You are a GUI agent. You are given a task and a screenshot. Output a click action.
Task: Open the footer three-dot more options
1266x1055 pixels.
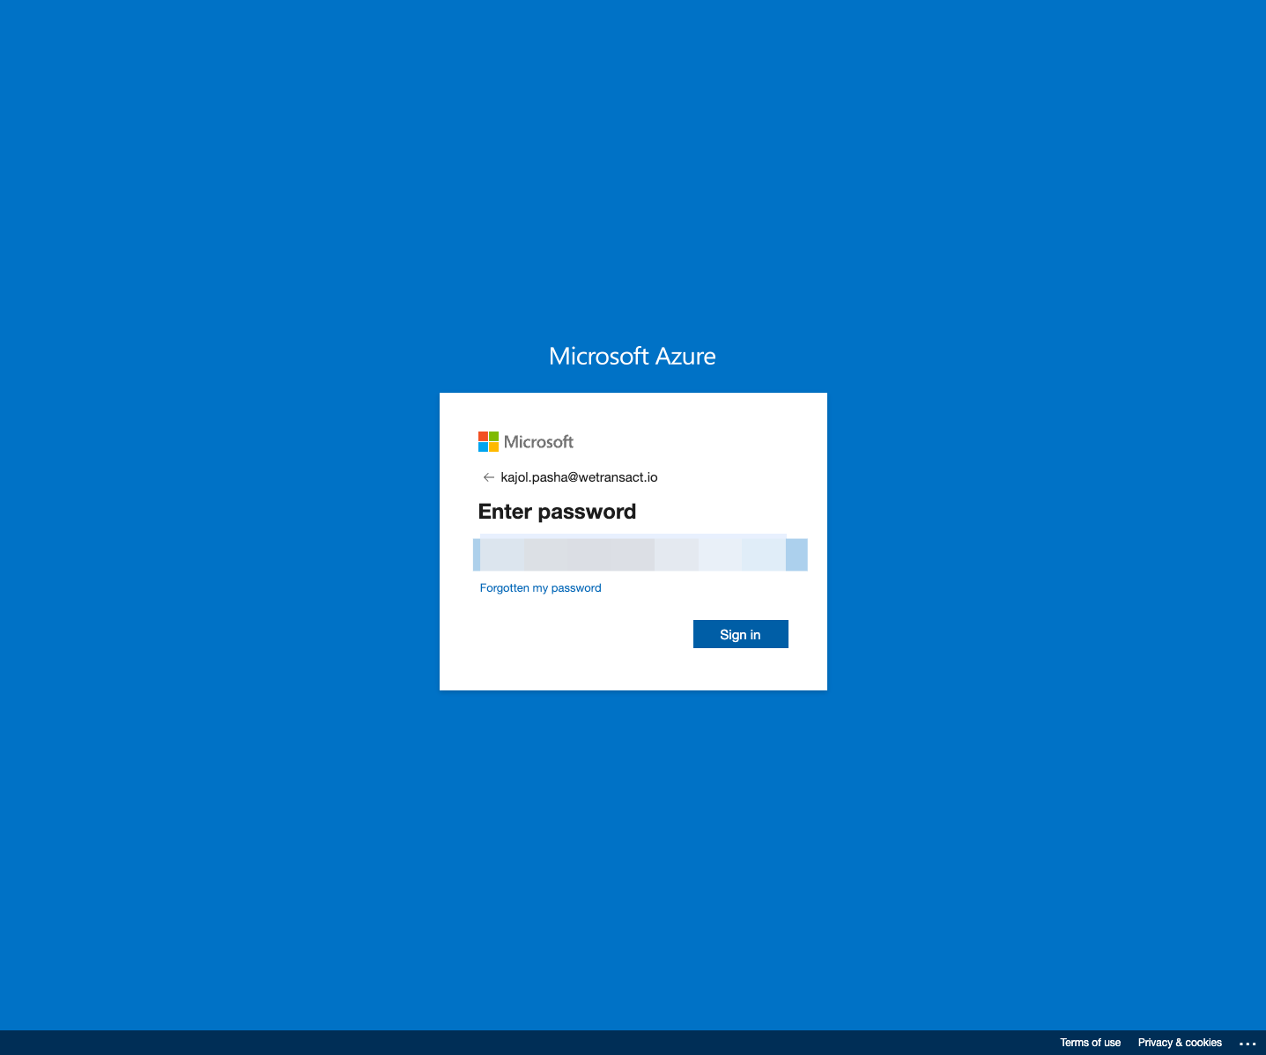tap(1247, 1044)
